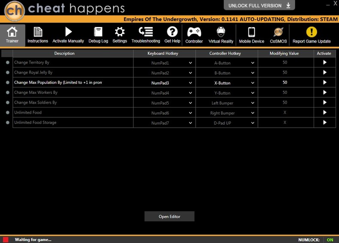The image size is (339, 243).
Task: Open the NumPad7 keyboard hotkey dropdown
Action: [190, 123]
